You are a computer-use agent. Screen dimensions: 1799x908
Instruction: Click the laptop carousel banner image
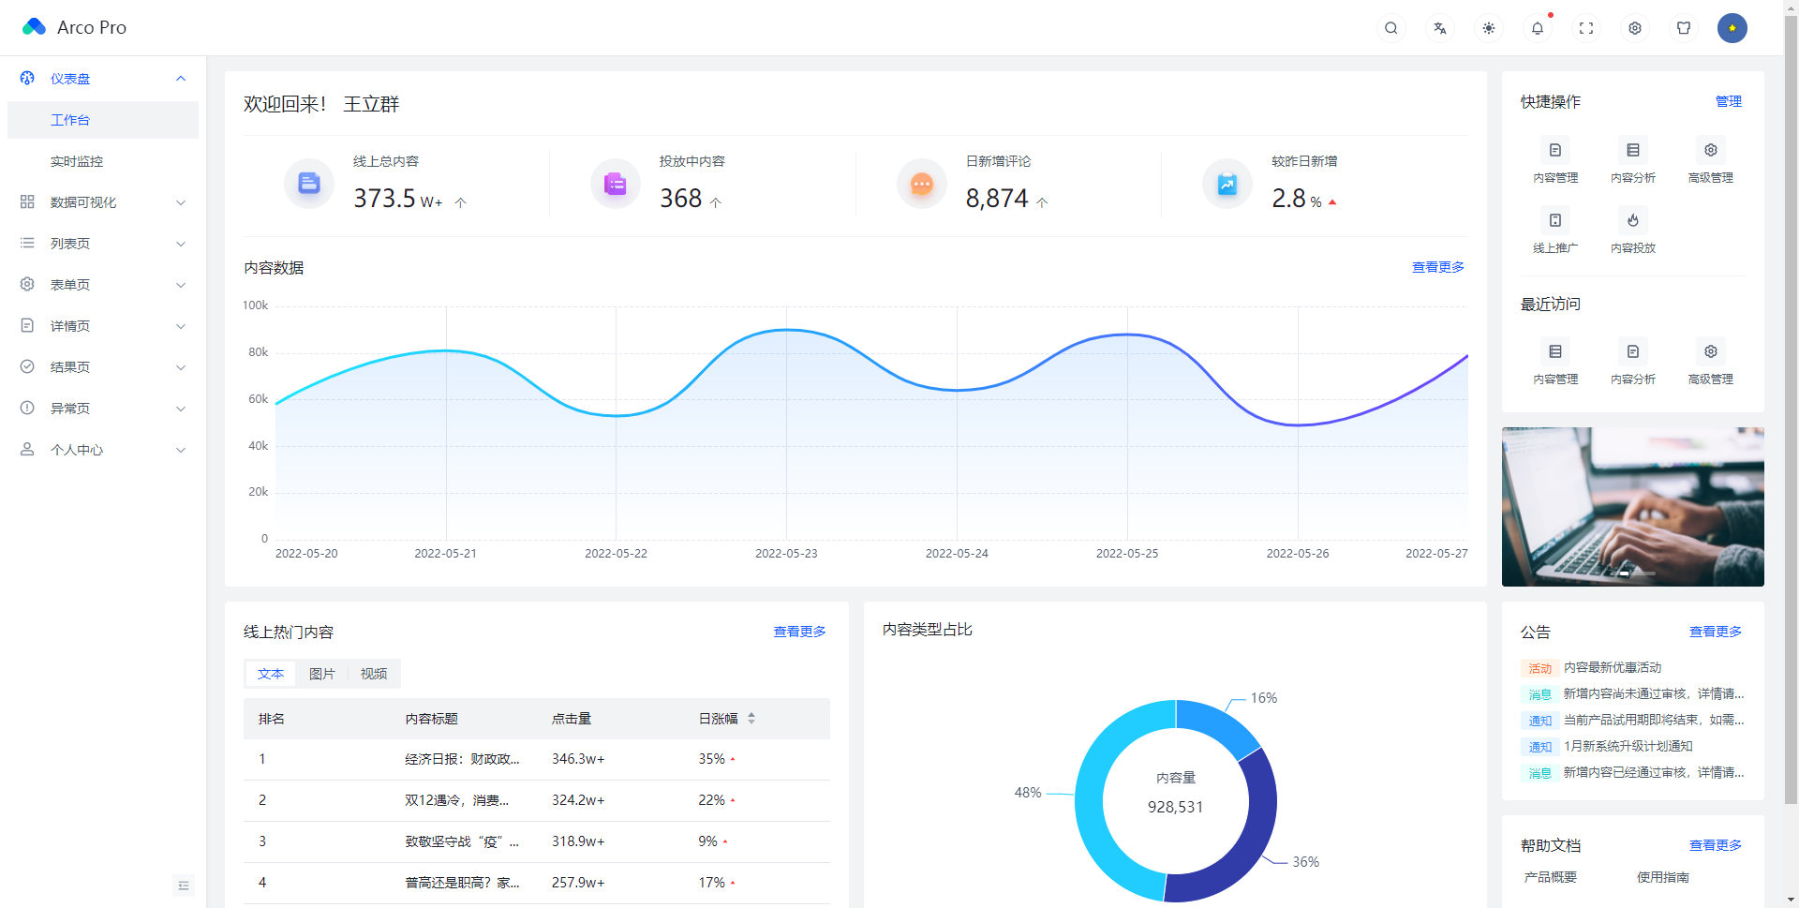coord(1632,506)
